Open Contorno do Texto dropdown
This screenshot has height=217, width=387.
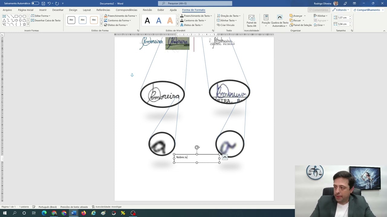tap(193, 20)
